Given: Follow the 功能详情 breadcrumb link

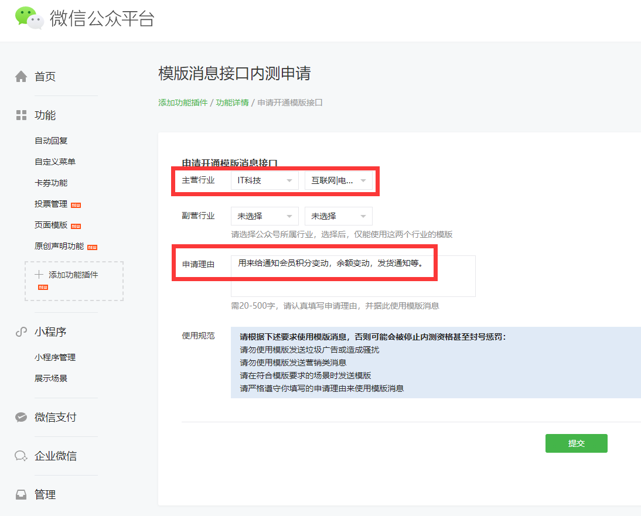Looking at the screenshot, I should (x=232, y=102).
